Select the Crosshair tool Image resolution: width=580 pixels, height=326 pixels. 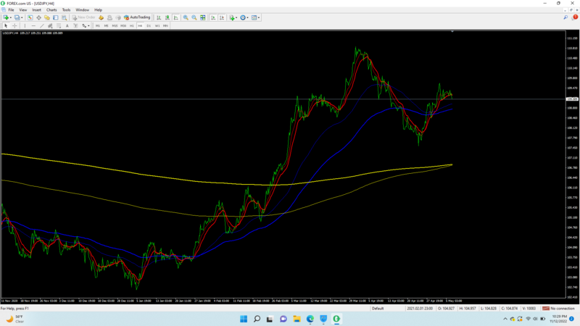pos(14,25)
